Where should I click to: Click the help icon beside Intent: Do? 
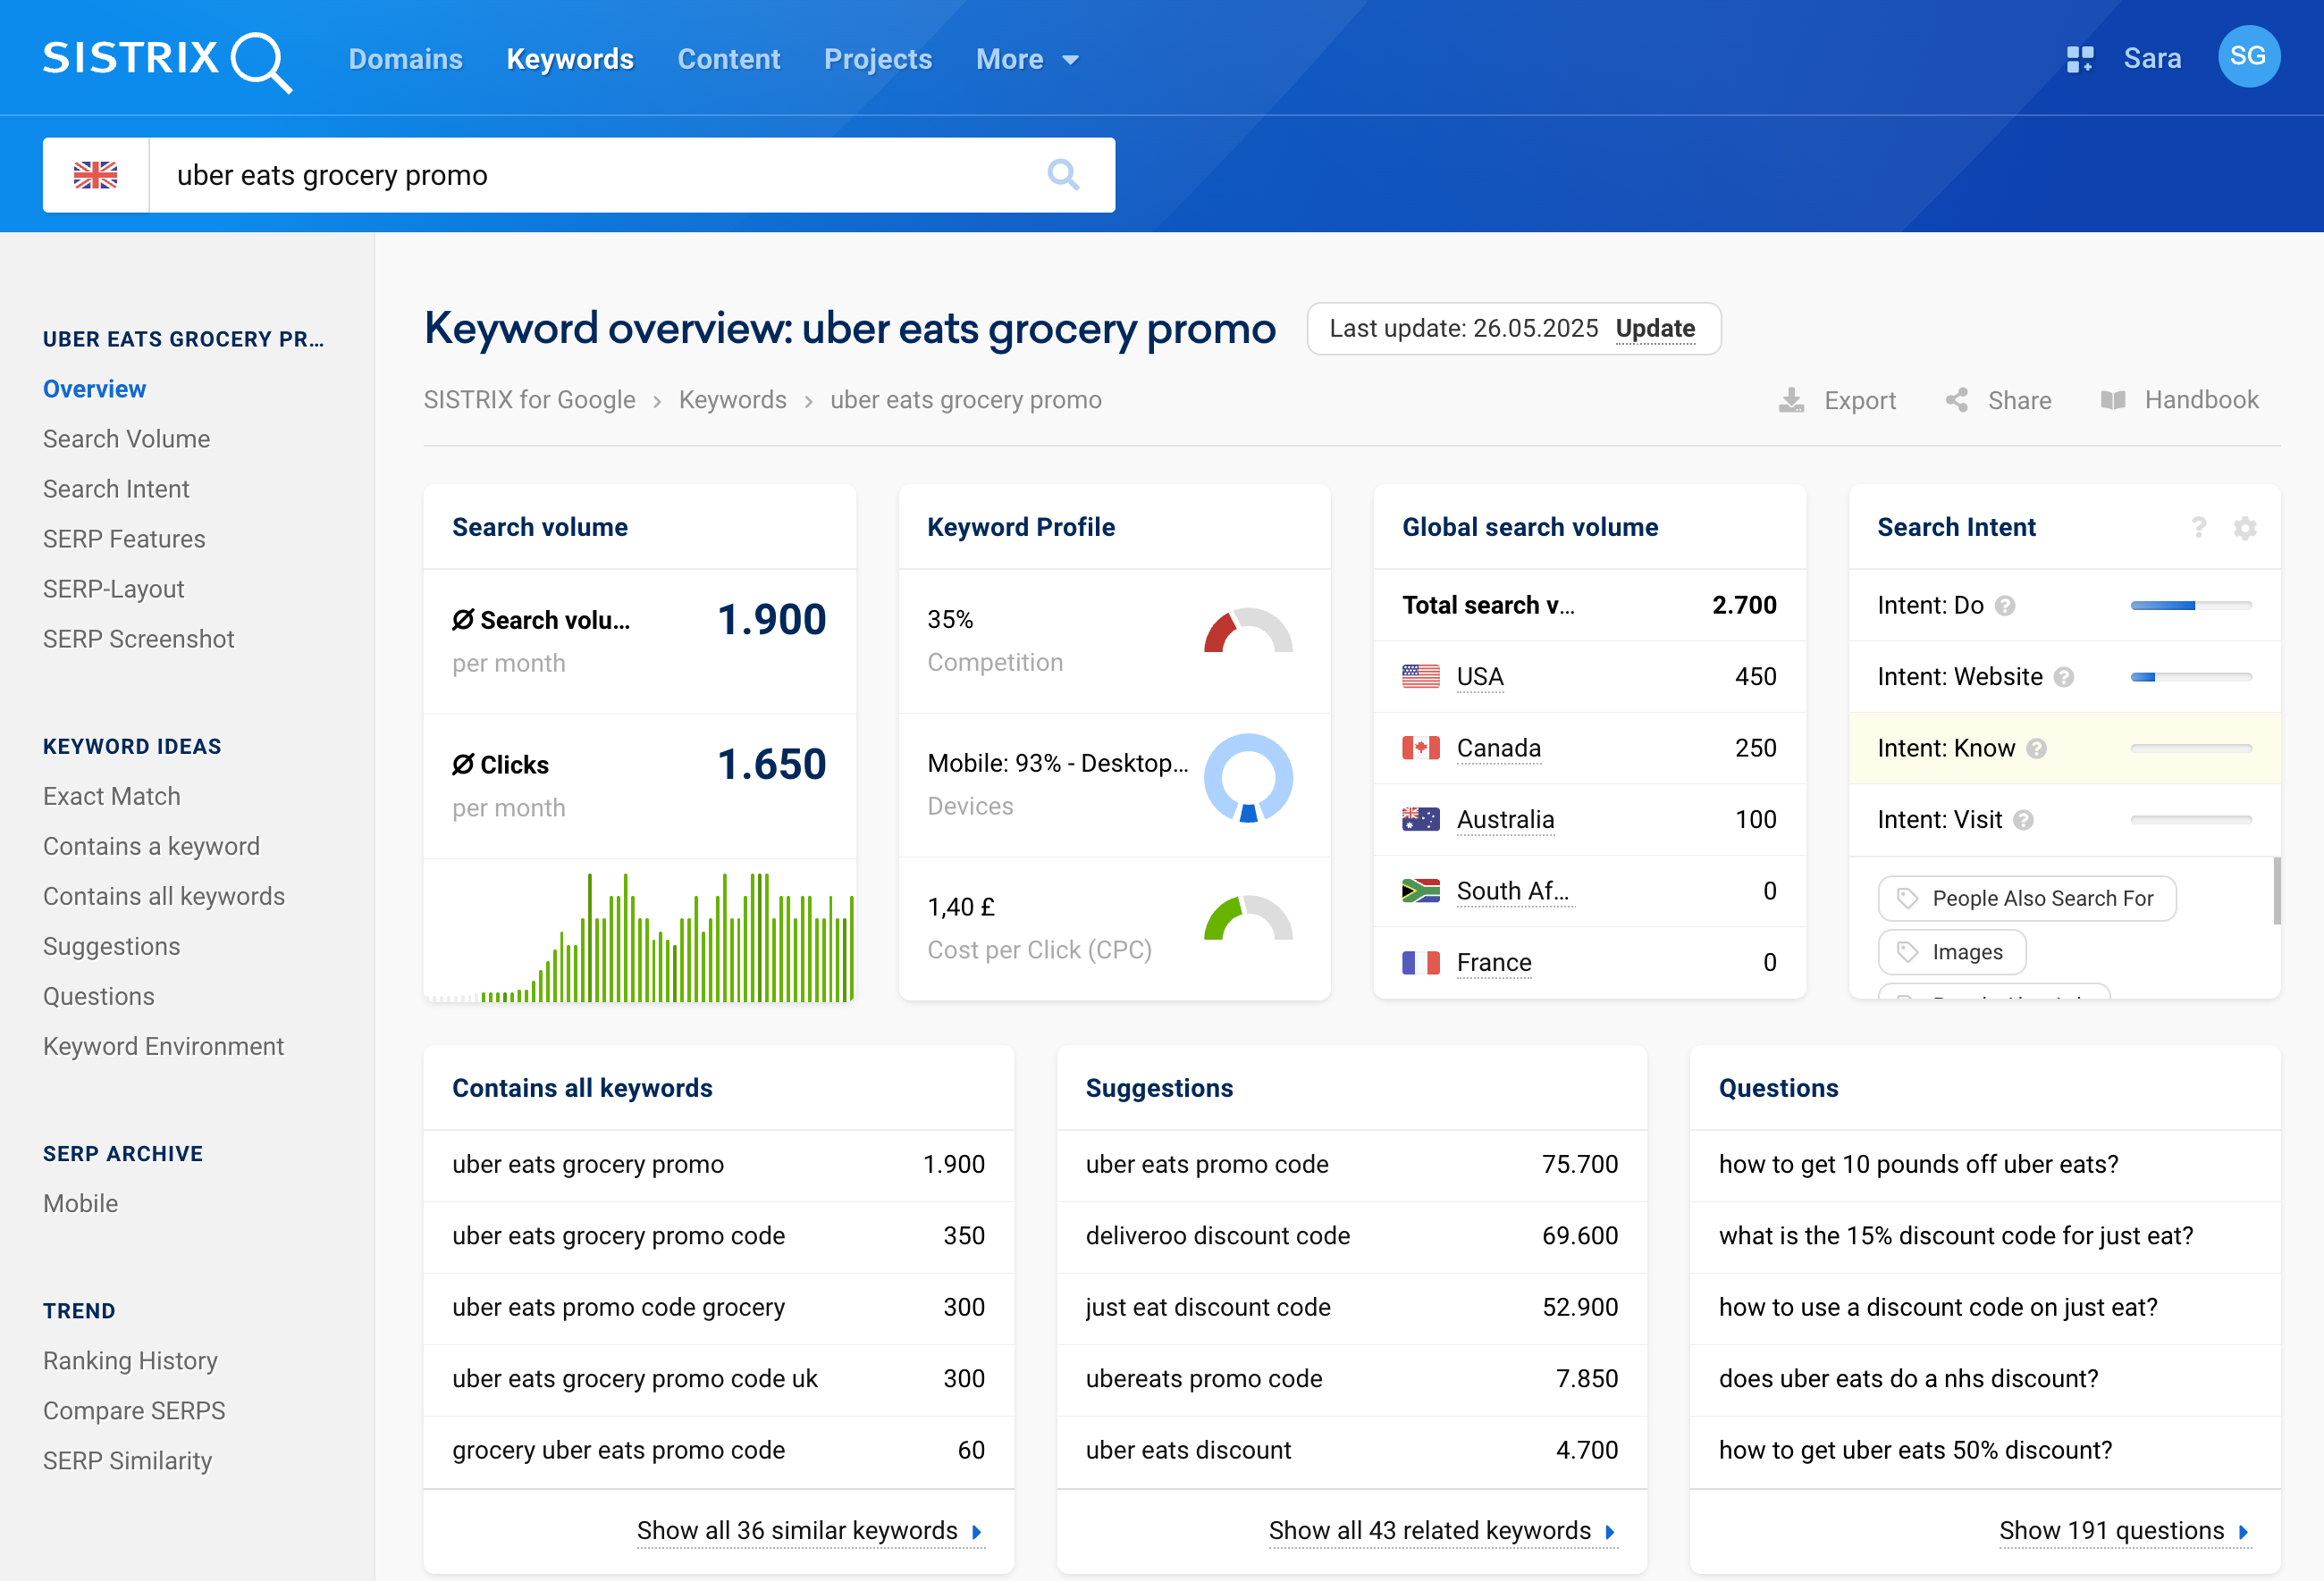point(2004,606)
